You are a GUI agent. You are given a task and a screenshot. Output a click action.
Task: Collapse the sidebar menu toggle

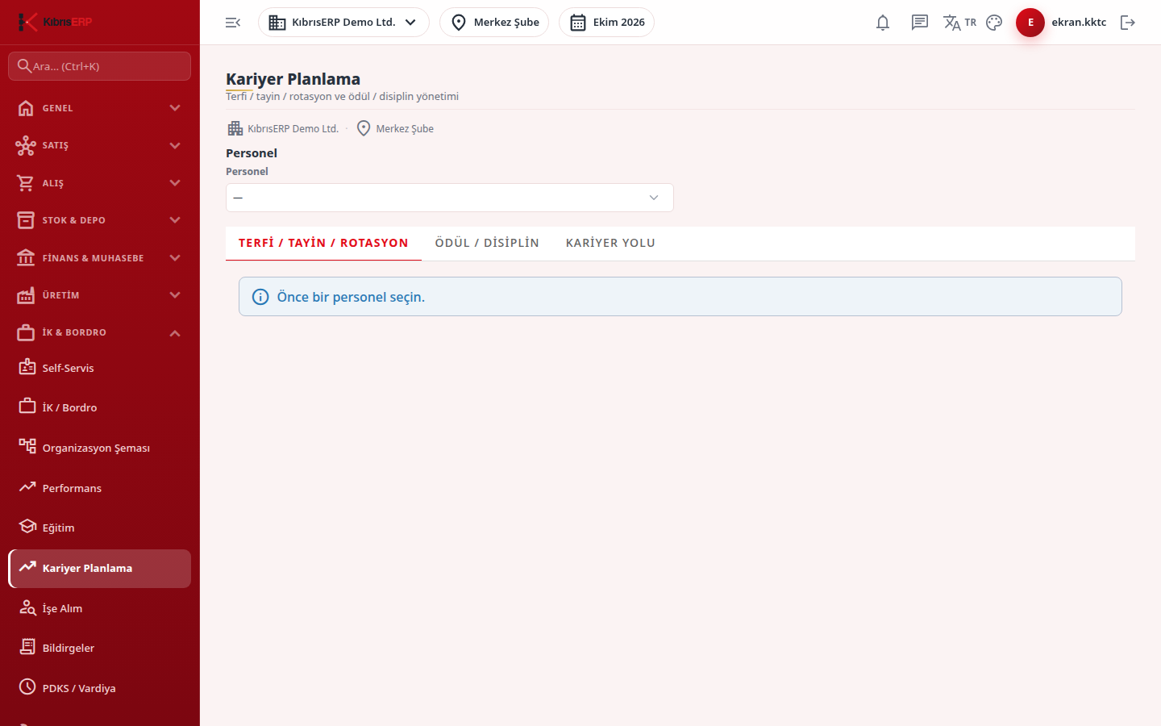point(233,23)
